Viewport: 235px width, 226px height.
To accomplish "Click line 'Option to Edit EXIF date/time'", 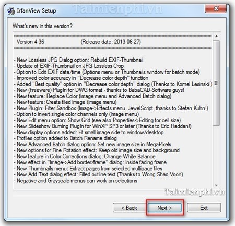I will (107, 72).
